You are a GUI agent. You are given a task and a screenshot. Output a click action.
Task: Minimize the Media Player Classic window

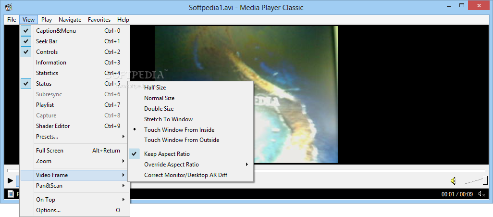pyautogui.click(x=448, y=6)
